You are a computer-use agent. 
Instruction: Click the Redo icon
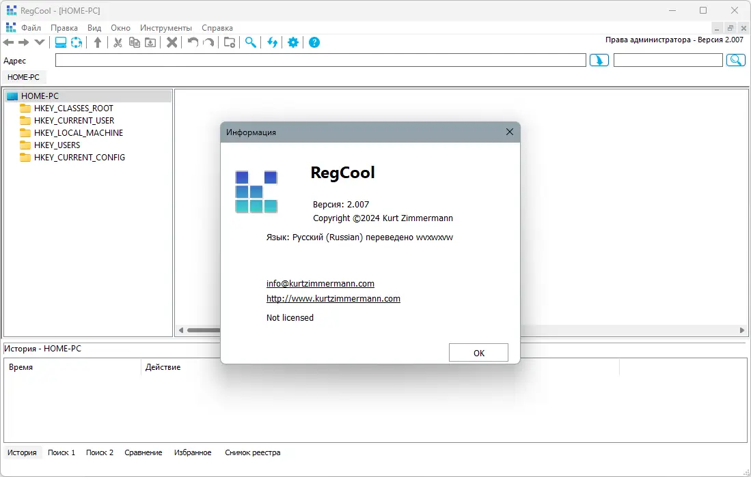208,42
